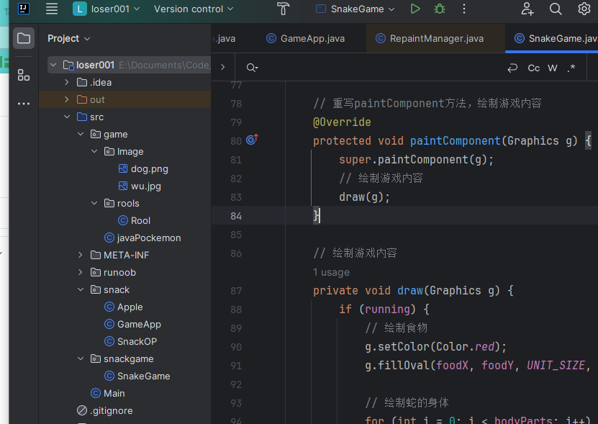Toggle Regex option in find bar

click(x=571, y=68)
